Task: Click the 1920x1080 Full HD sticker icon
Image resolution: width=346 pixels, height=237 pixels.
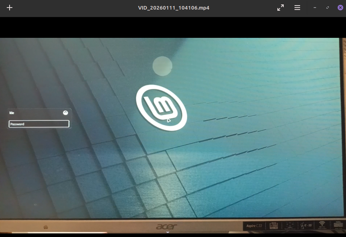Action: point(274,226)
